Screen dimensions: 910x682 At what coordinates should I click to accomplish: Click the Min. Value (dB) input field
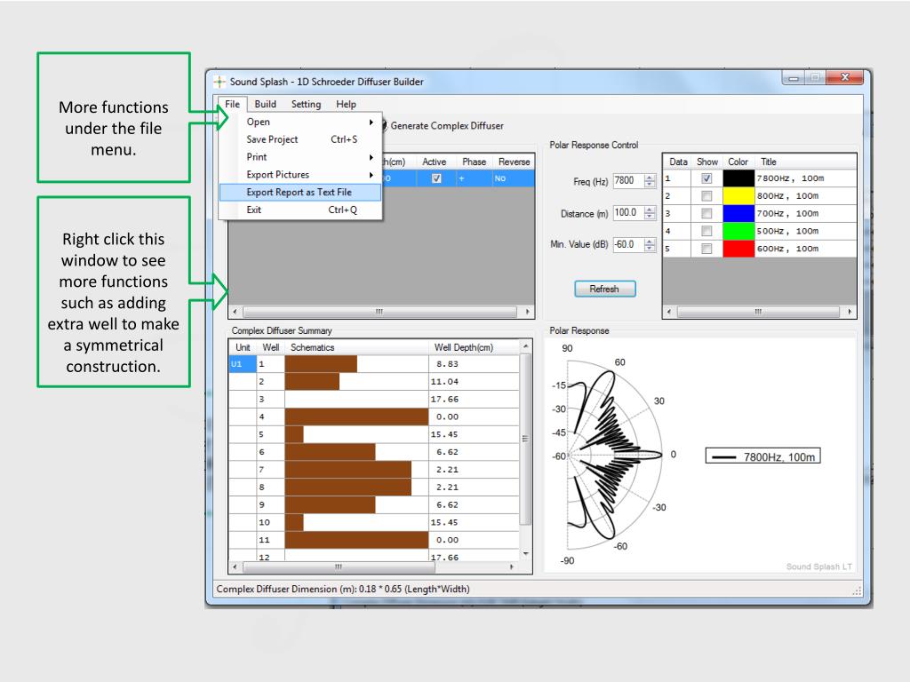[628, 245]
